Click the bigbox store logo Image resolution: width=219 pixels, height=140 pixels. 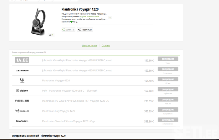(x=22, y=91)
